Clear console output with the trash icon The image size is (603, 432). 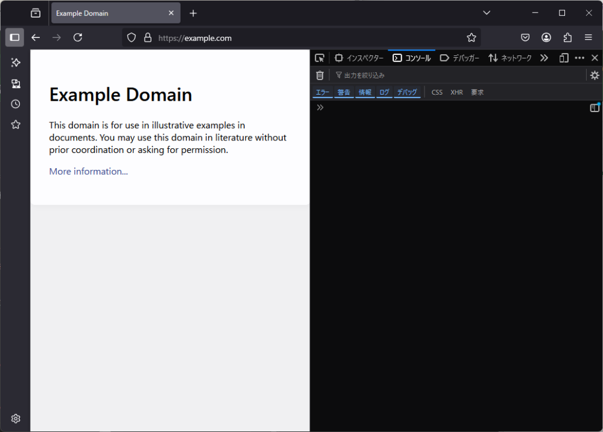click(x=320, y=75)
